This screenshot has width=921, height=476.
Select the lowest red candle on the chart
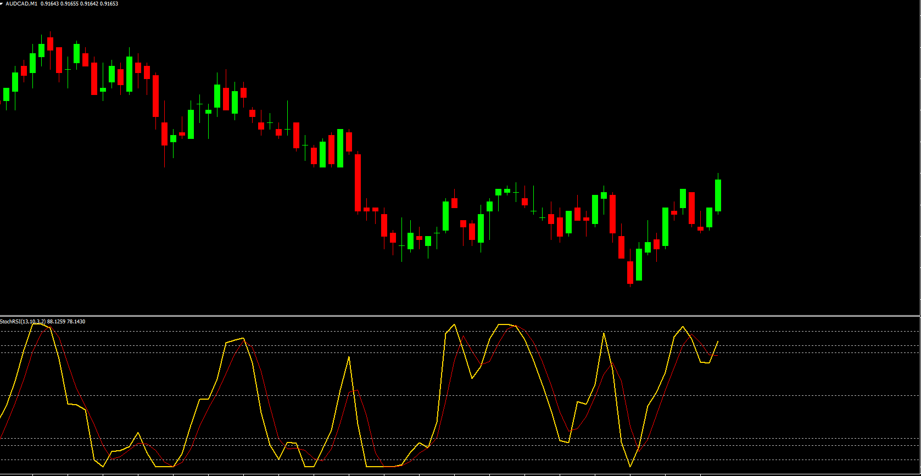630,272
